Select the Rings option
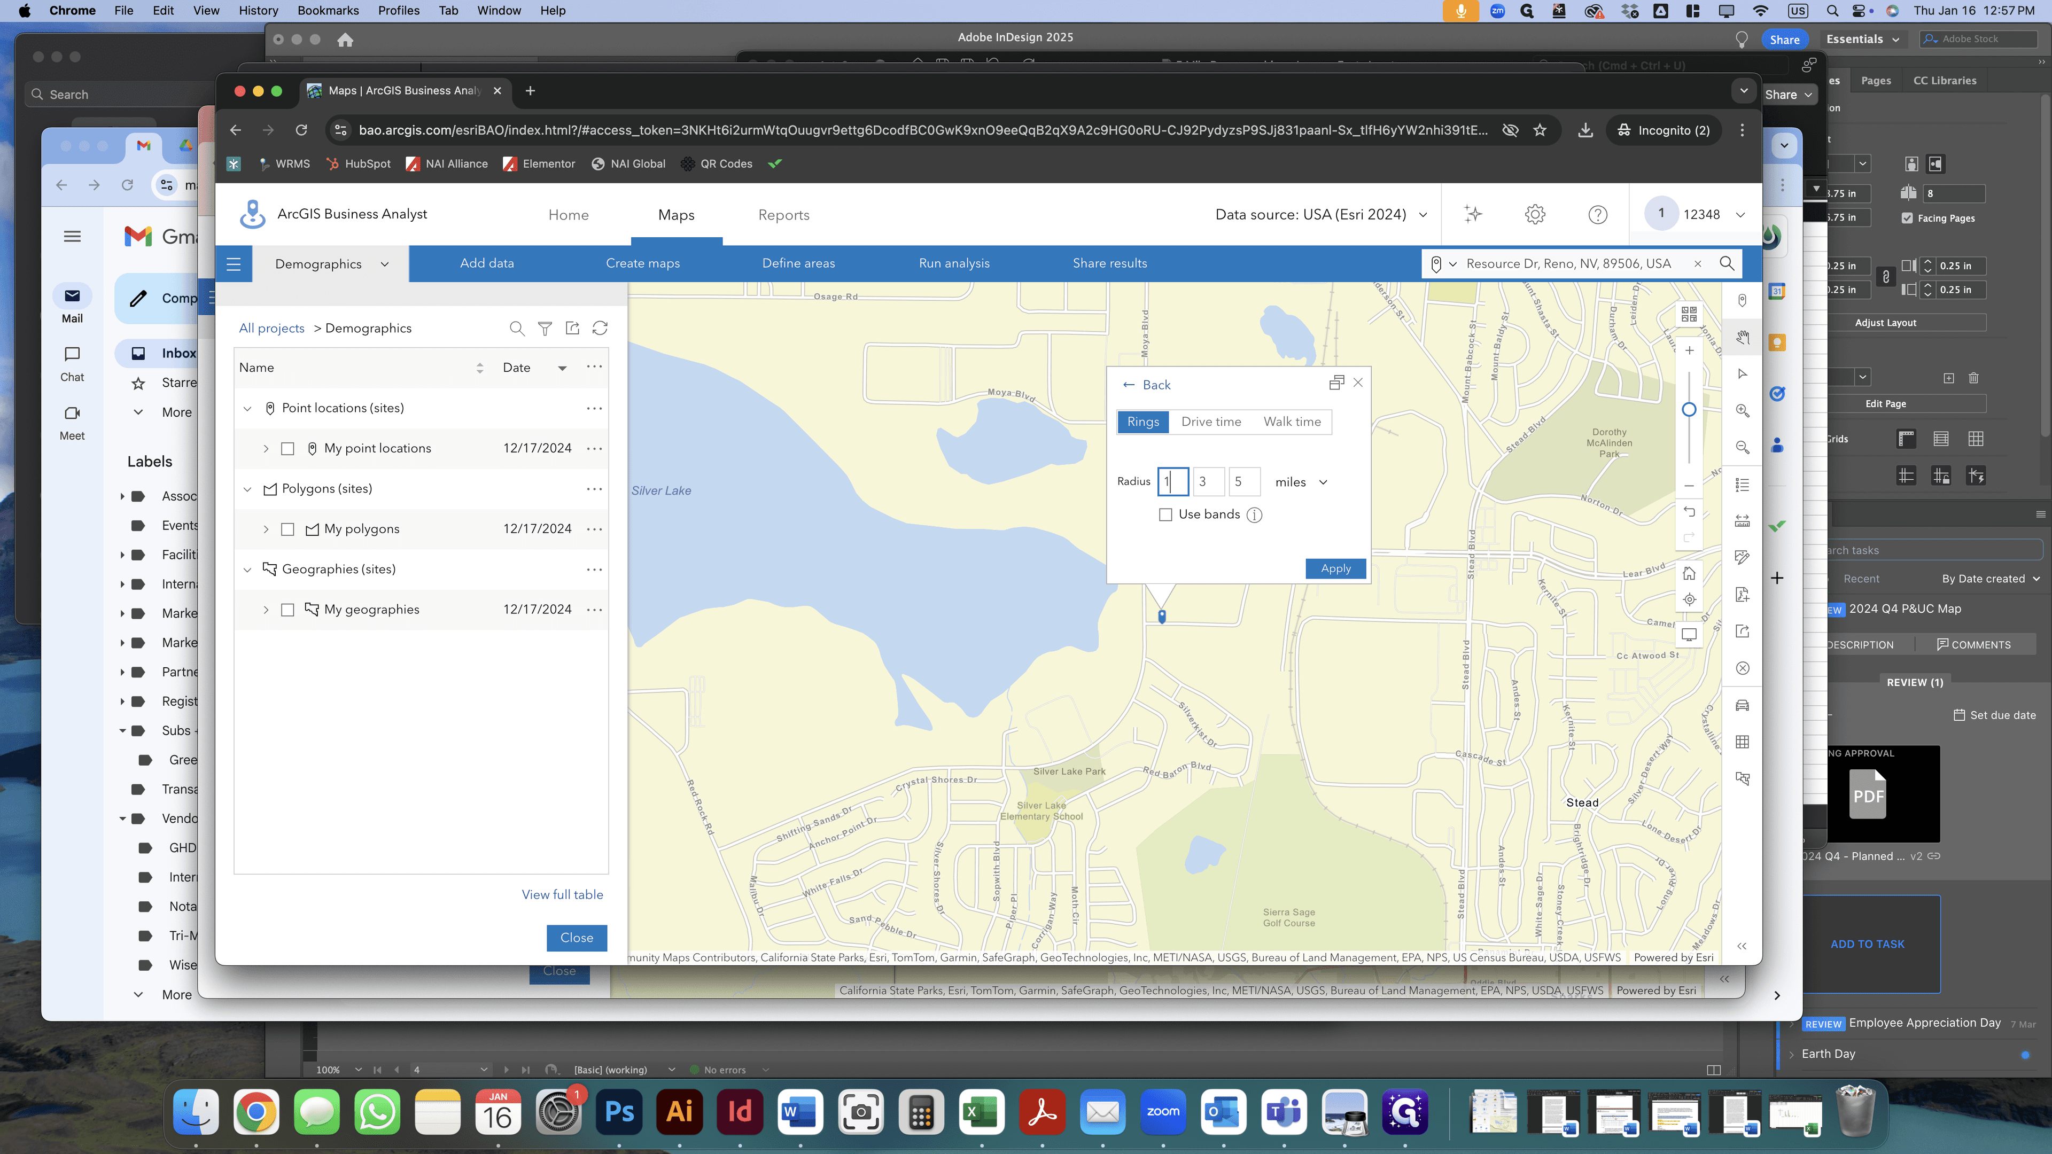Viewport: 2052px width, 1154px height. click(1143, 422)
